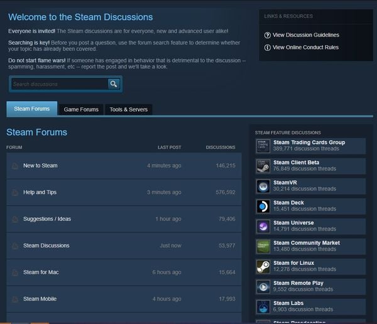Click '14,791 discussion threads' text
The width and height of the screenshot is (377, 324).
click(305, 229)
